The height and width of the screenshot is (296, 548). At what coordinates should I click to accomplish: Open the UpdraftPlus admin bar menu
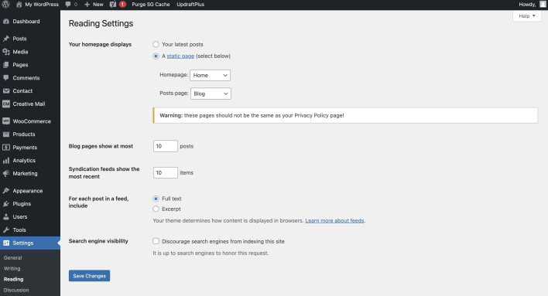[190, 4]
